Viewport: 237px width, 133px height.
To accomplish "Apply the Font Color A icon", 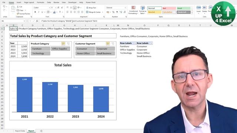I will pyautogui.click(x=60, y=12).
